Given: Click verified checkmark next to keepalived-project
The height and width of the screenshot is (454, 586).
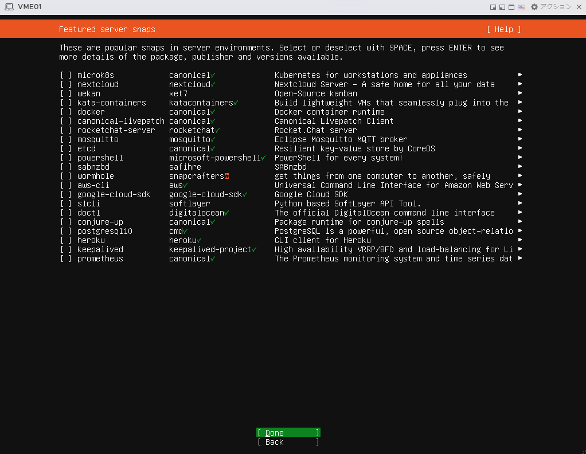Looking at the screenshot, I should pos(254,249).
